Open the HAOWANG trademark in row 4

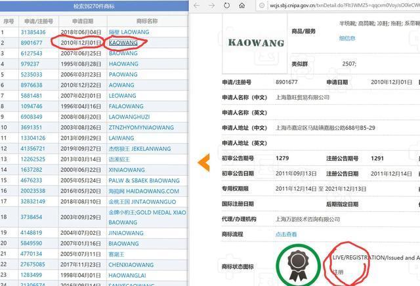pyautogui.click(x=123, y=64)
